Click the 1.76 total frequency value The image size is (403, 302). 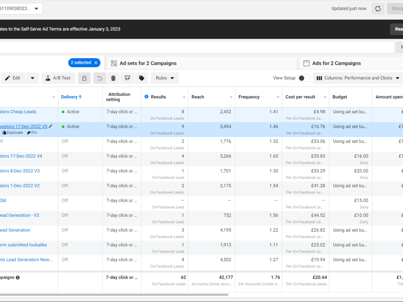point(275,277)
